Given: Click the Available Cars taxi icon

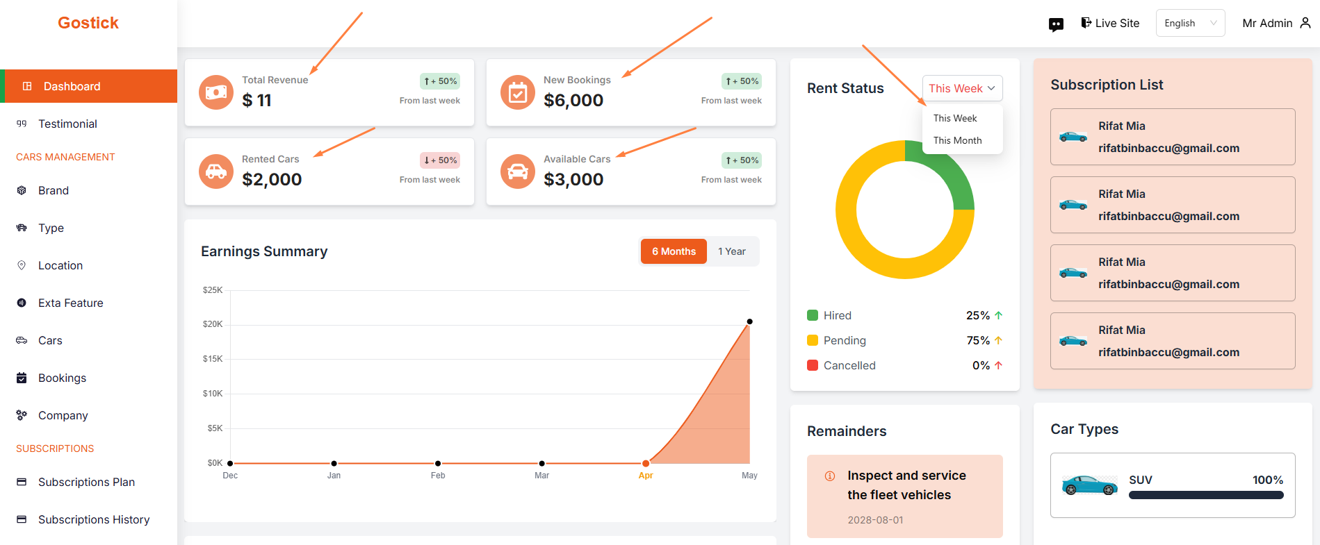Looking at the screenshot, I should coord(518,171).
